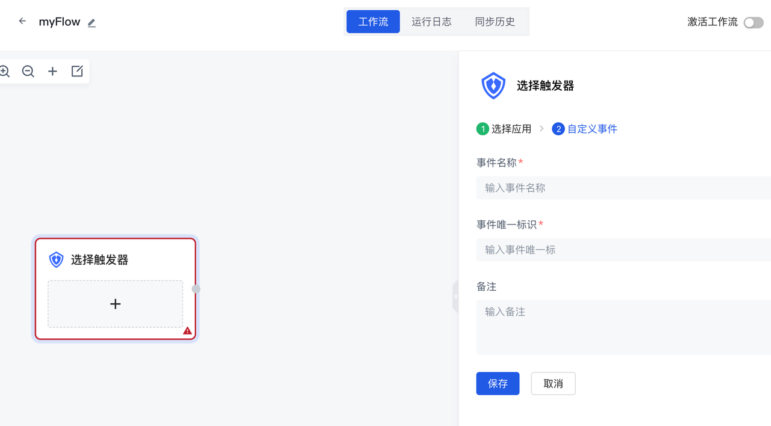771x426 pixels.
Task: Click the shield icon in trigger node
Action: [x=56, y=260]
